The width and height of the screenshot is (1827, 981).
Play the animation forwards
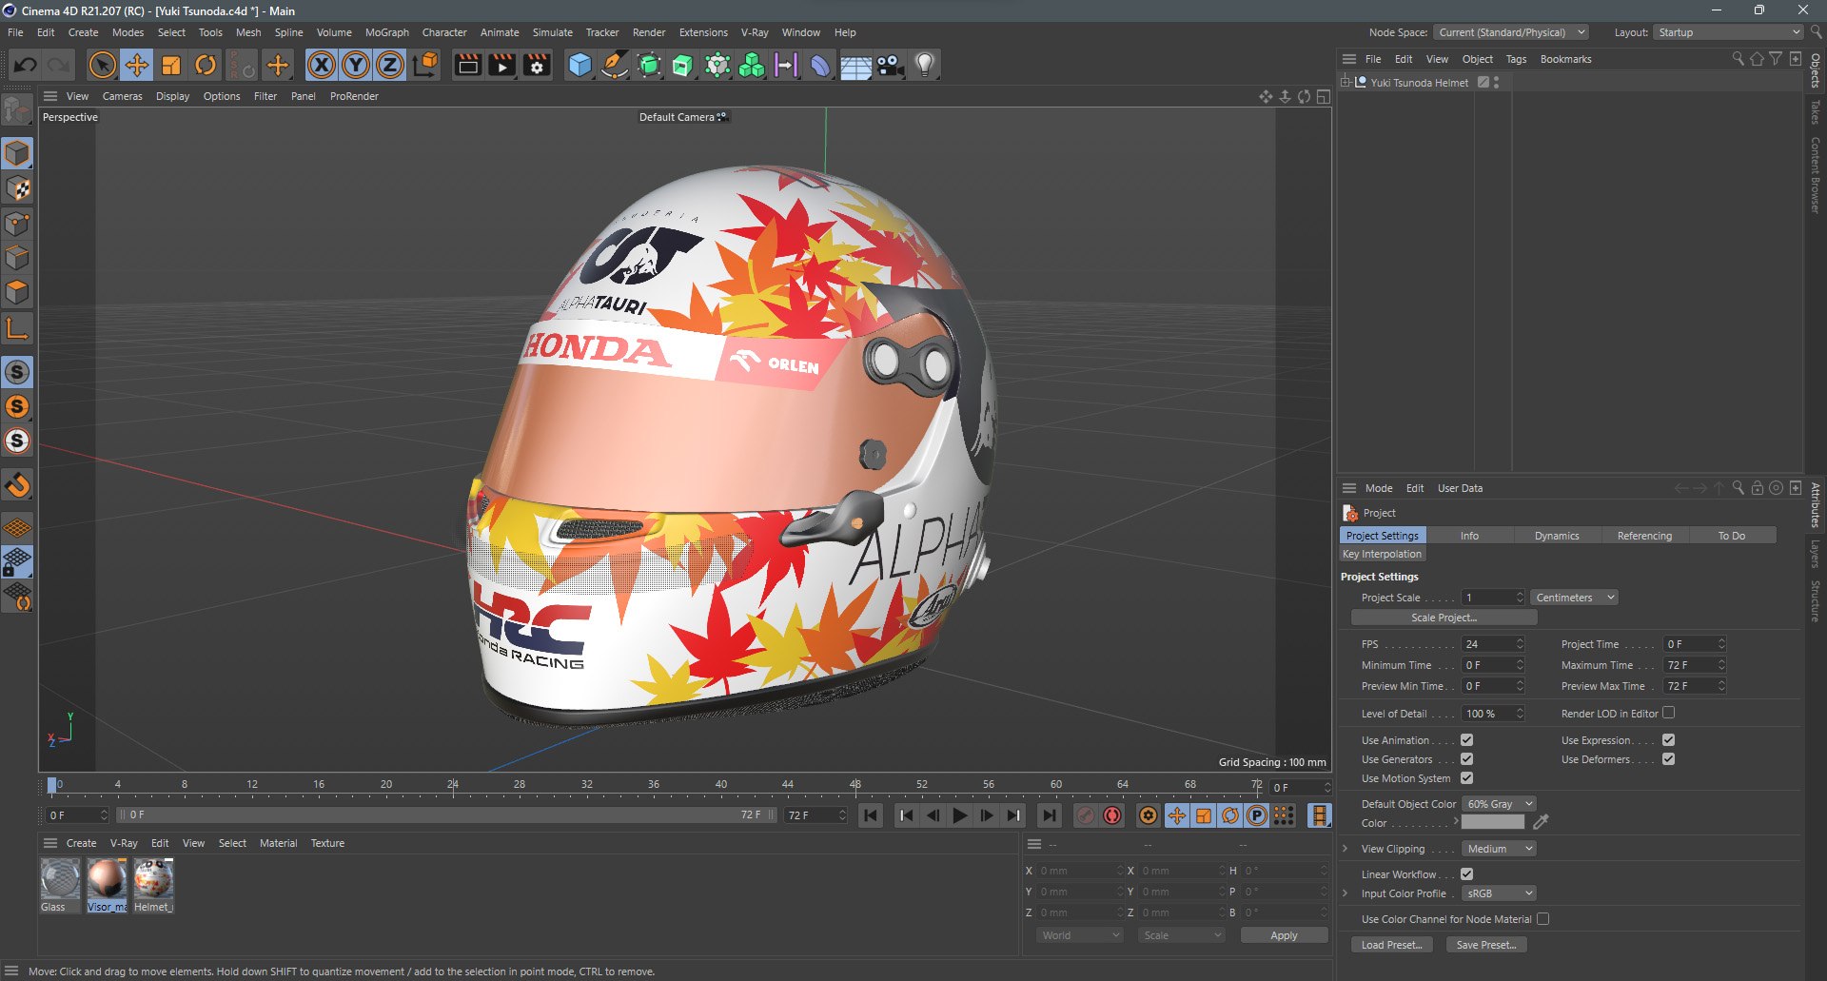point(960,815)
